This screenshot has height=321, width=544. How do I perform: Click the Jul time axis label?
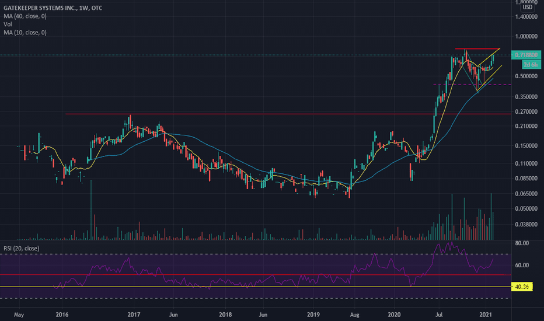[x=439, y=315]
